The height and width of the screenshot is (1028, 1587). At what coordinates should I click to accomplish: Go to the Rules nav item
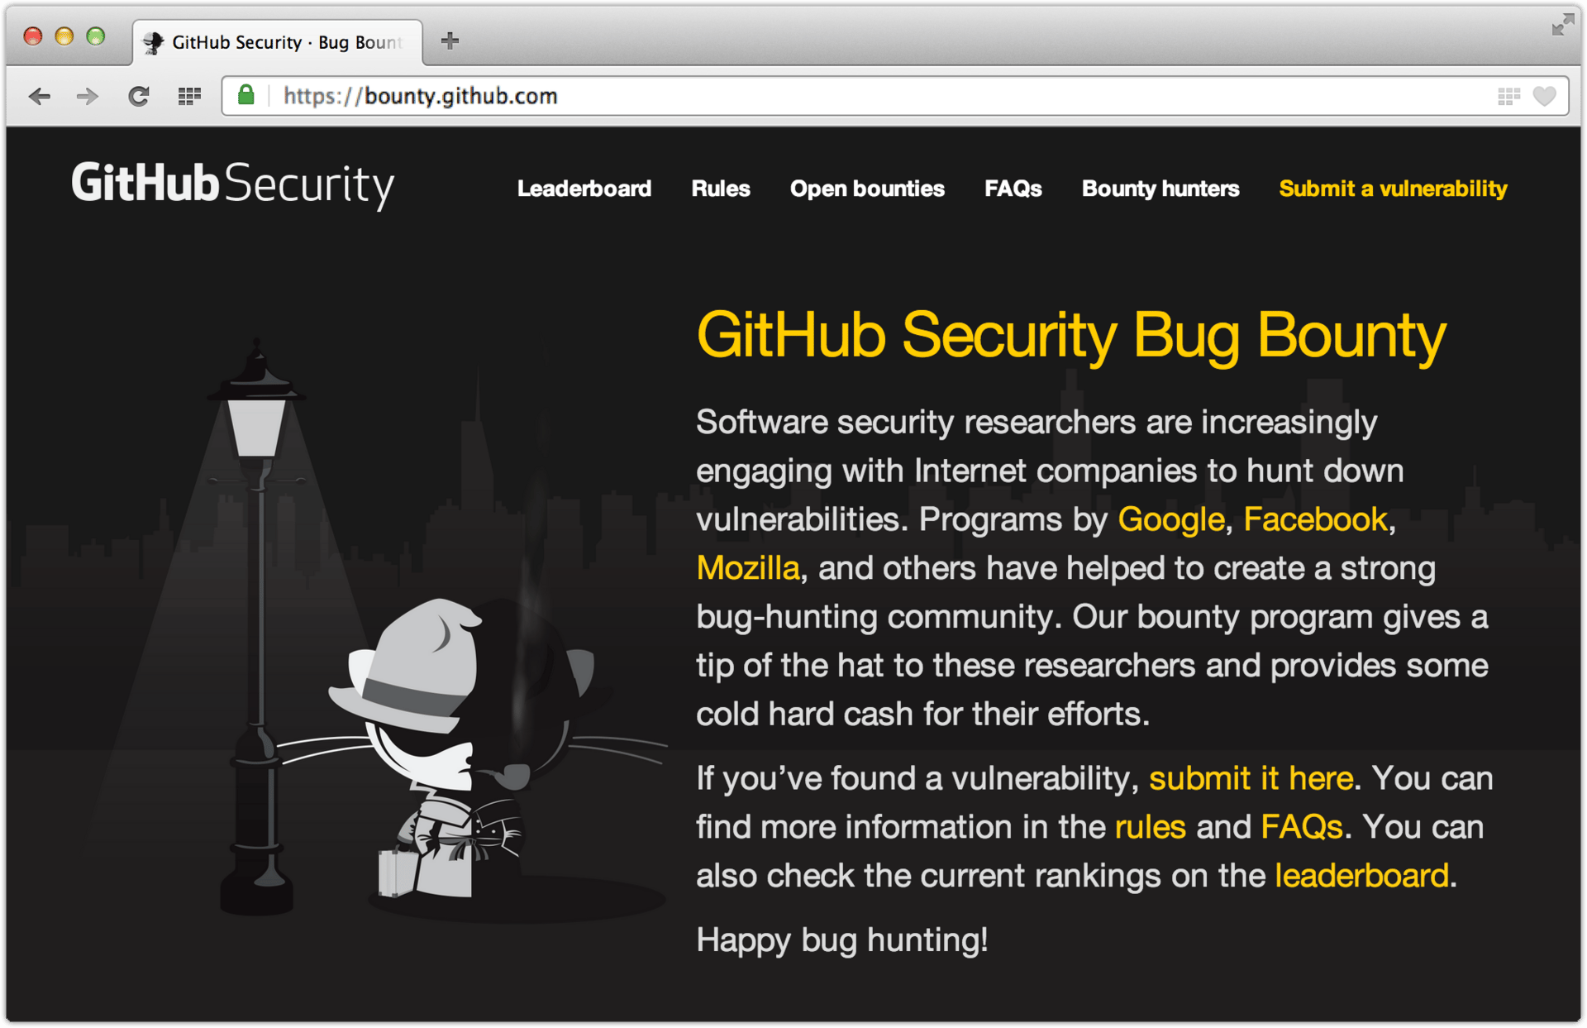(x=721, y=189)
